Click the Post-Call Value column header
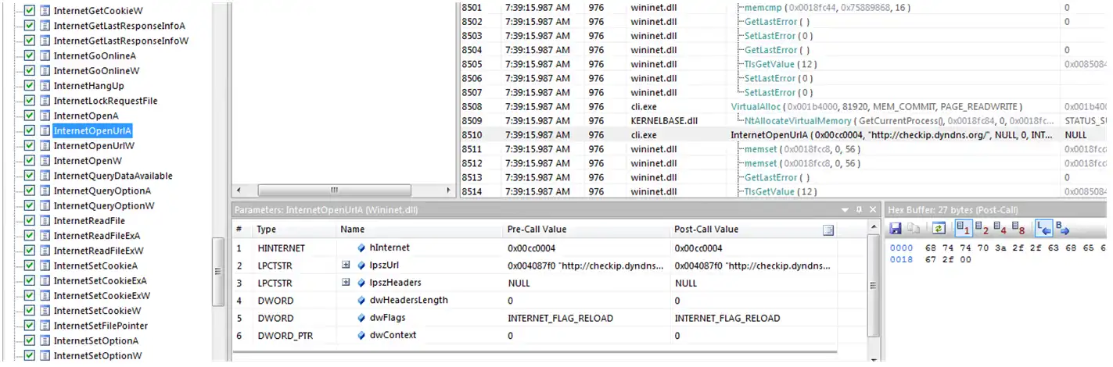 click(706, 230)
